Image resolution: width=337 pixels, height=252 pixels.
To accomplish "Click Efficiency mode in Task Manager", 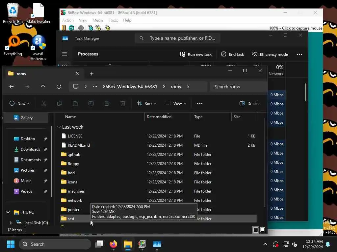I will click(x=270, y=54).
